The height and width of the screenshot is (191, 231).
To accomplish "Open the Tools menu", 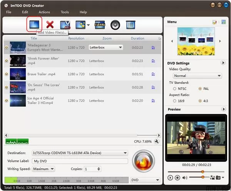I will (65, 12).
